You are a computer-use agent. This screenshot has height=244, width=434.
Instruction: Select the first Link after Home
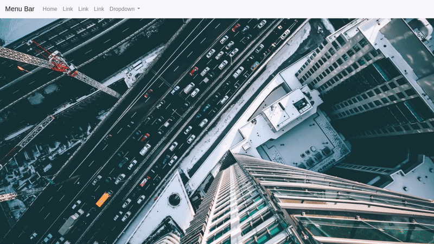(68, 9)
